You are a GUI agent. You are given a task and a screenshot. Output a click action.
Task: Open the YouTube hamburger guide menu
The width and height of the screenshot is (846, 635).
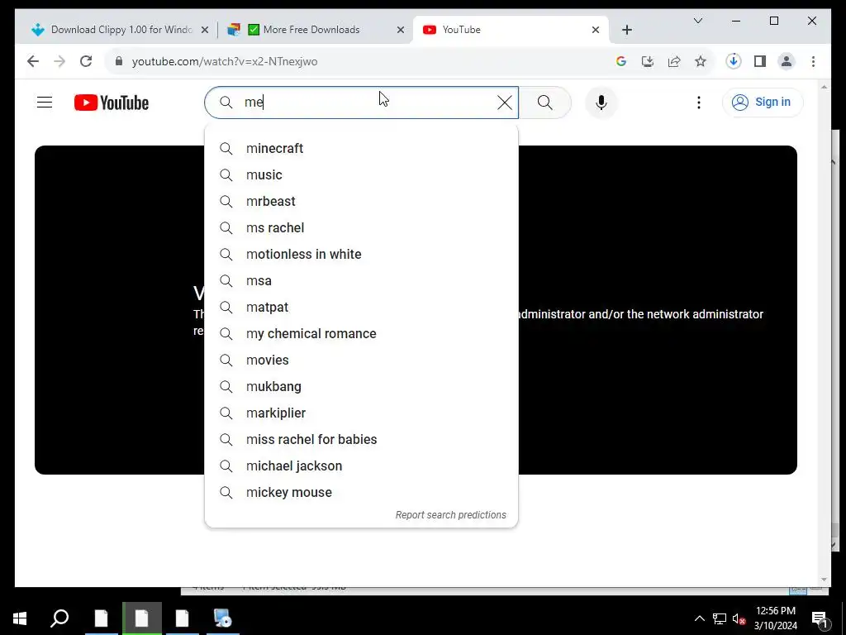tap(45, 102)
